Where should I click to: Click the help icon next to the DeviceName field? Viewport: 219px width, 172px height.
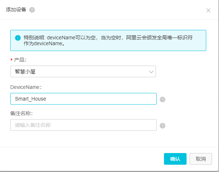click(163, 99)
